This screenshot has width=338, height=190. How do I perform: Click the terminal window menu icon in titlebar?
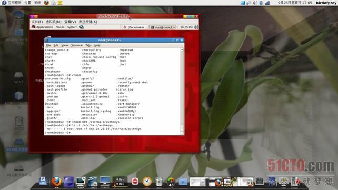tap(47, 40)
